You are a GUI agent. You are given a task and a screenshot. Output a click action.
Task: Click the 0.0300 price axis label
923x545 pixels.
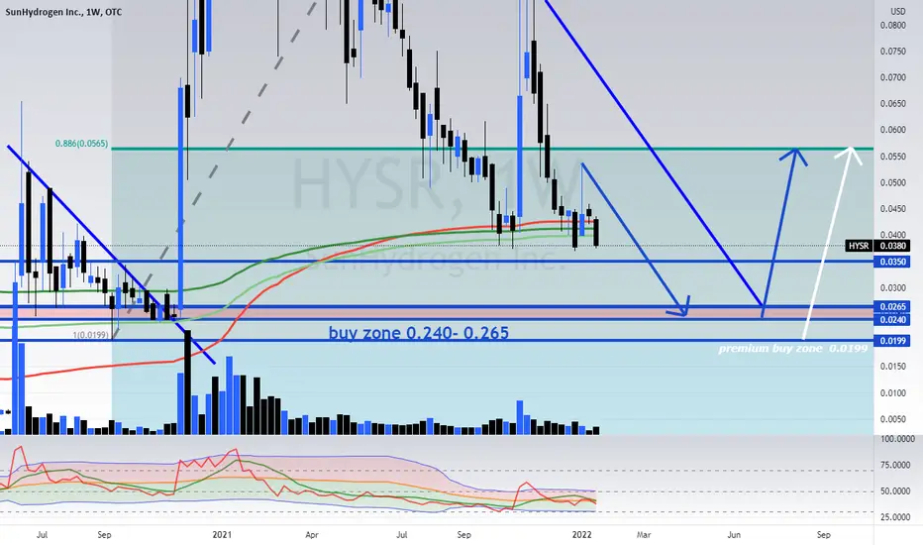tap(893, 287)
